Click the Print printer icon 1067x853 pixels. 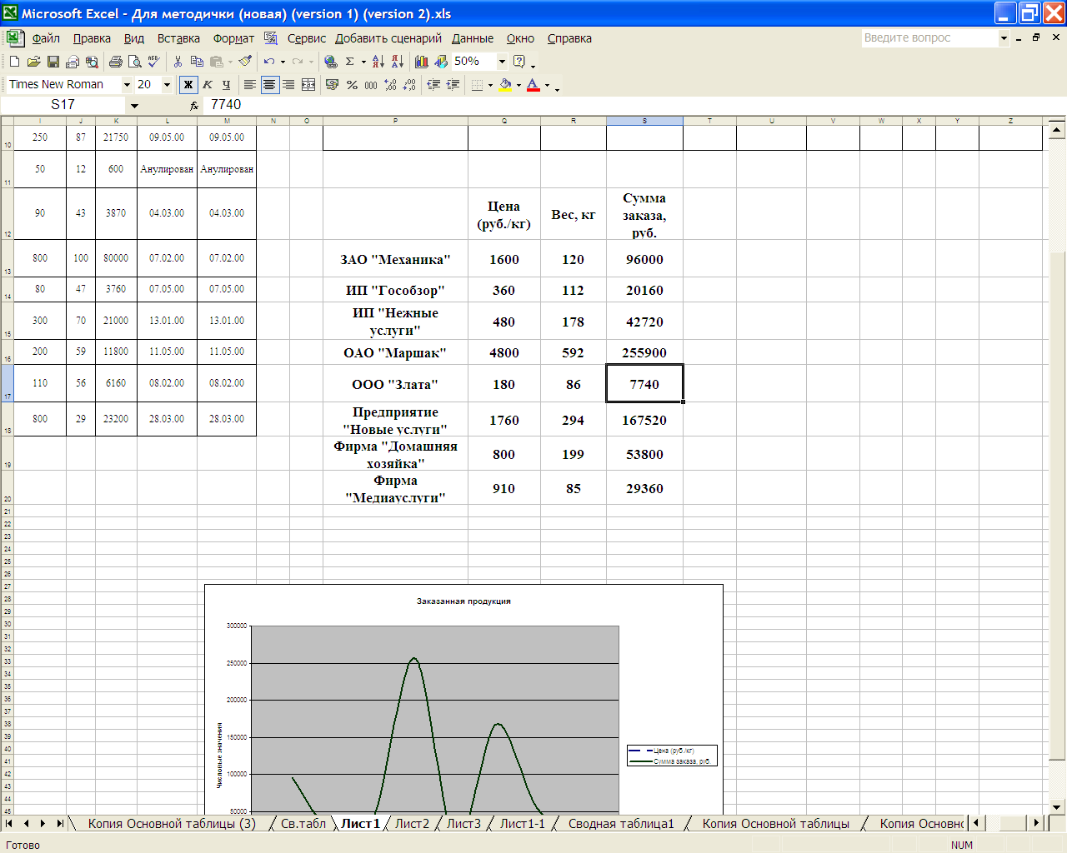116,62
